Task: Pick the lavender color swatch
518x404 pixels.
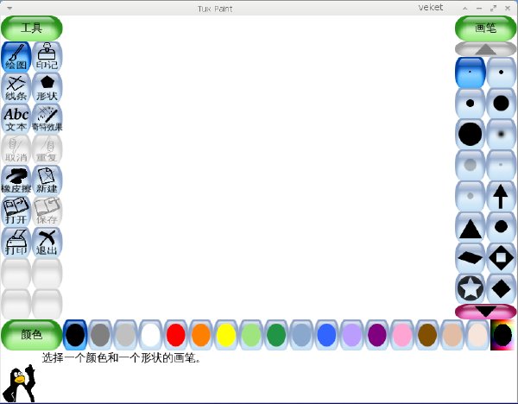Action: 352,335
